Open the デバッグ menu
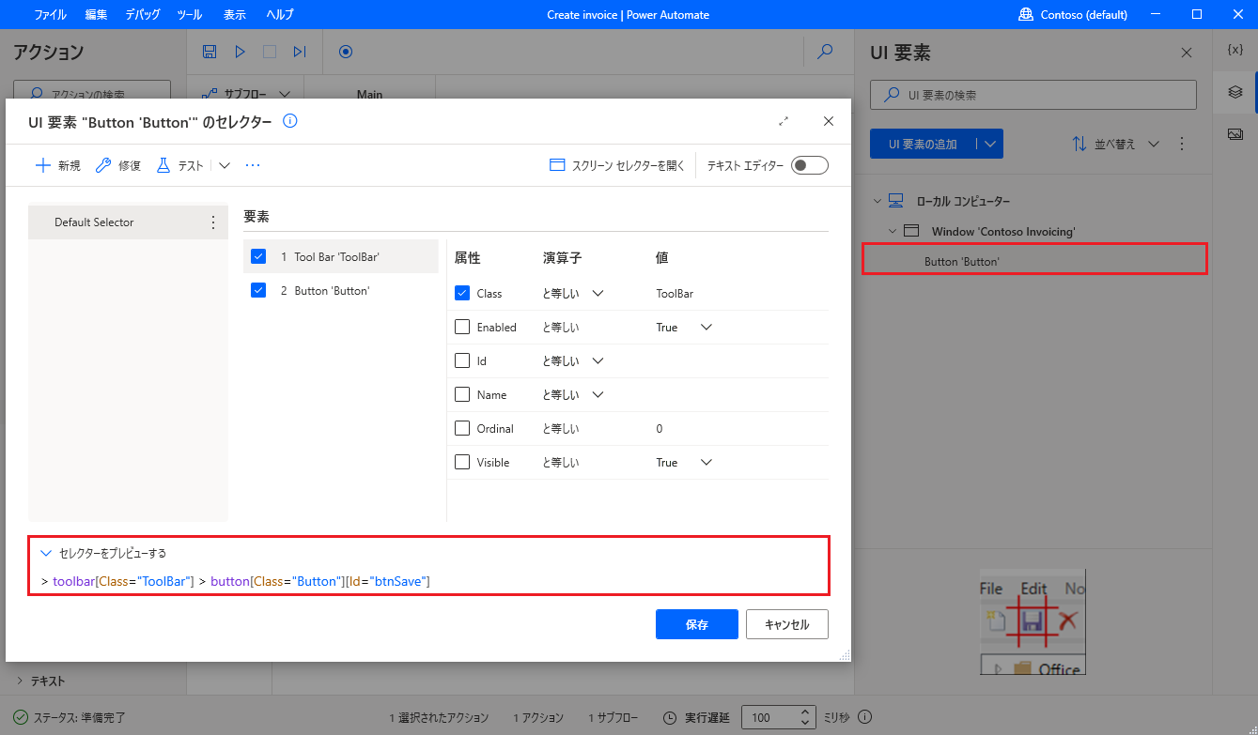The width and height of the screenshot is (1258, 735). [x=143, y=14]
